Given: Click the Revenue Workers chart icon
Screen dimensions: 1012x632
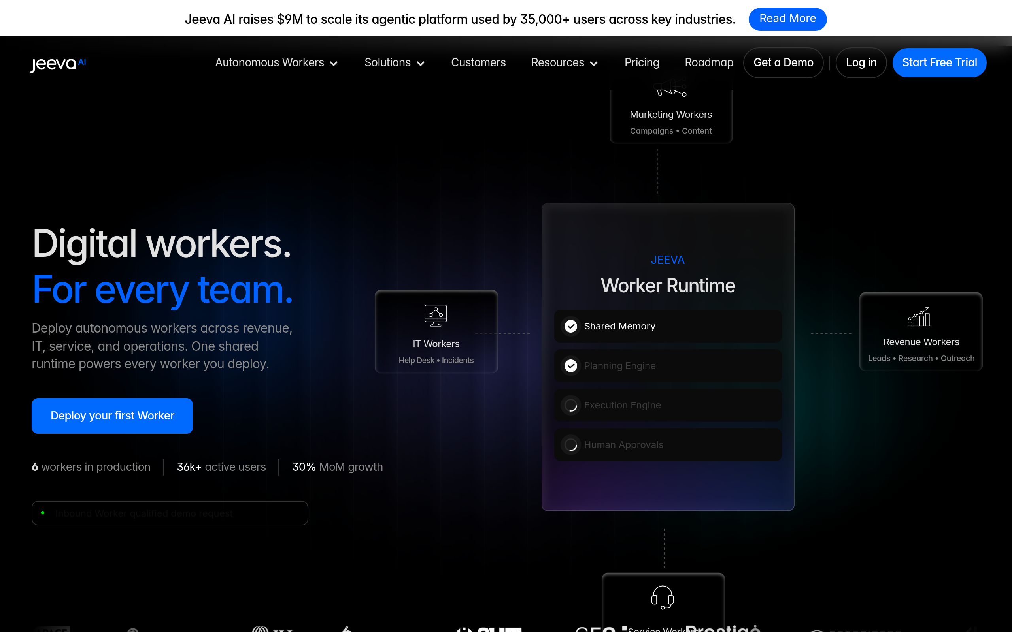Looking at the screenshot, I should (919, 317).
